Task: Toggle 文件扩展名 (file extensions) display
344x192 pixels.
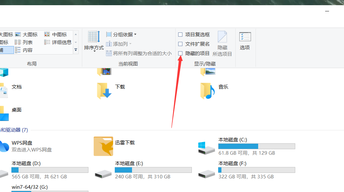Action: 180,44
